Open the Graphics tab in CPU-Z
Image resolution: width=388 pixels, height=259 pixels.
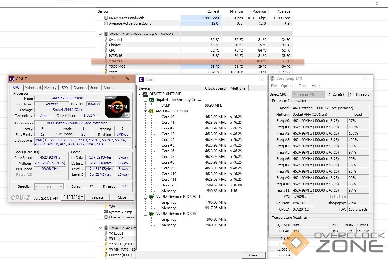(80, 88)
